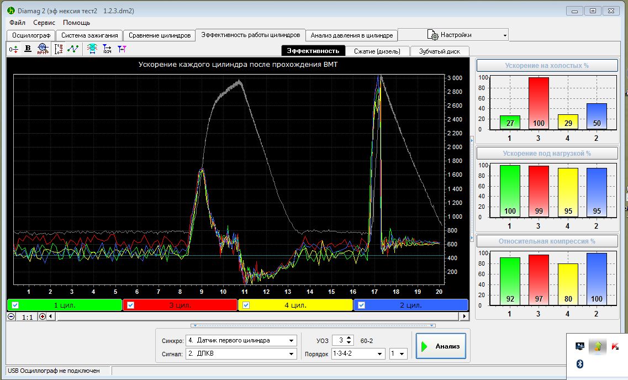Click the УОЗ value input field
This screenshot has height=380, width=628.
pos(339,340)
